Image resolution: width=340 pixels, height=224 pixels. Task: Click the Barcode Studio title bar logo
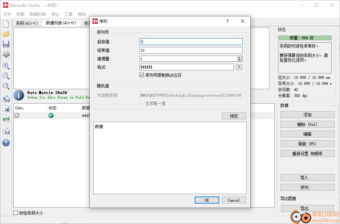[x=5, y=5]
